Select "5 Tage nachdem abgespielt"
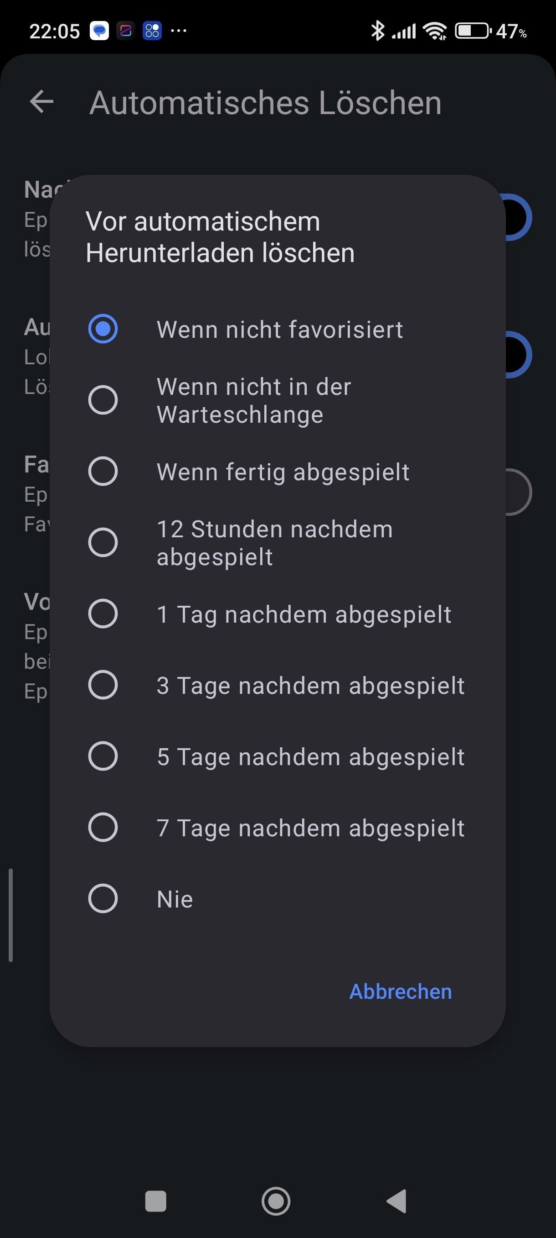This screenshot has height=1238, width=556. [x=103, y=756]
